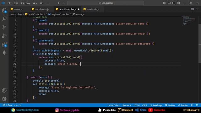Switch to the authController.js tab
The height and width of the screenshot is (113, 201).
point(68,9)
